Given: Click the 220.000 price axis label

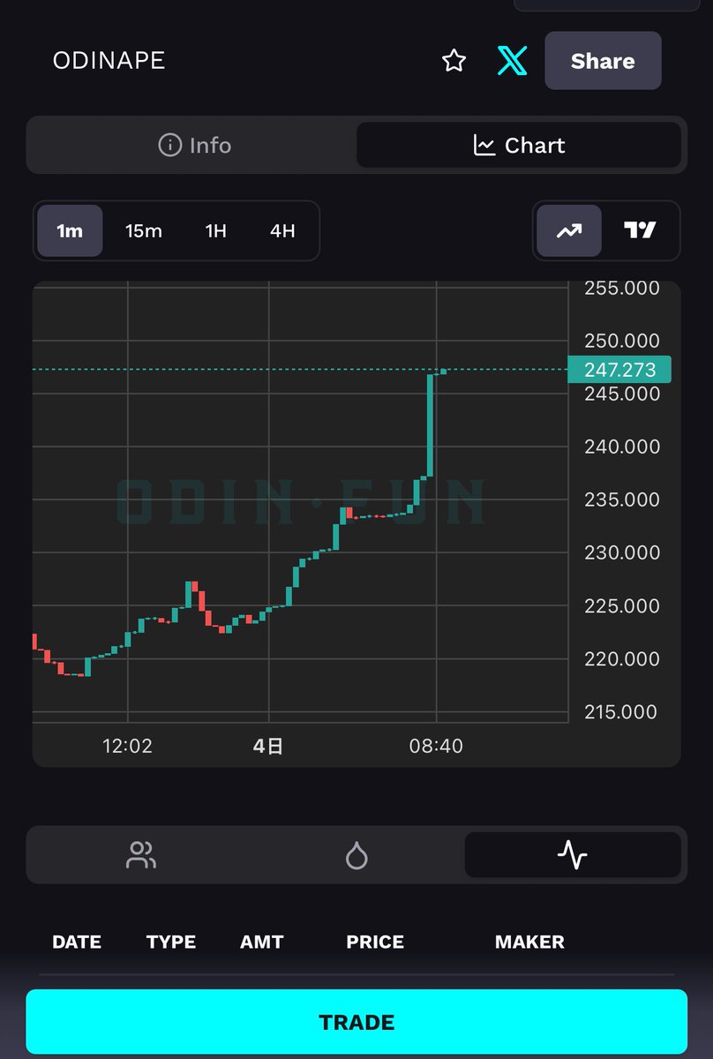Looking at the screenshot, I should click(x=622, y=659).
